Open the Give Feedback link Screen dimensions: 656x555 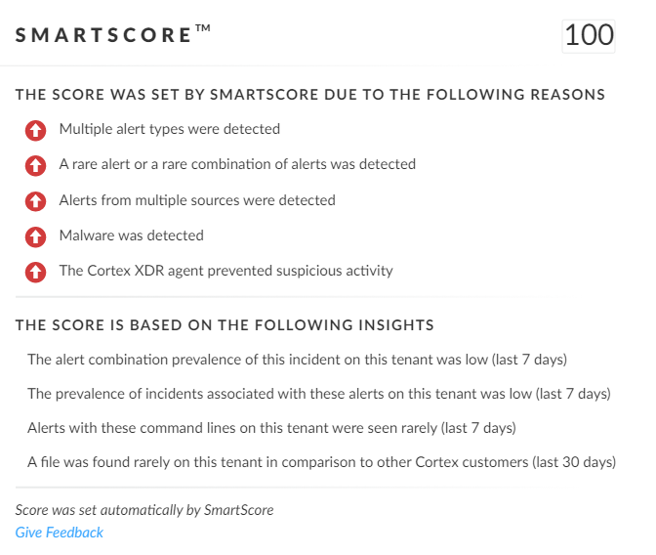point(60,533)
